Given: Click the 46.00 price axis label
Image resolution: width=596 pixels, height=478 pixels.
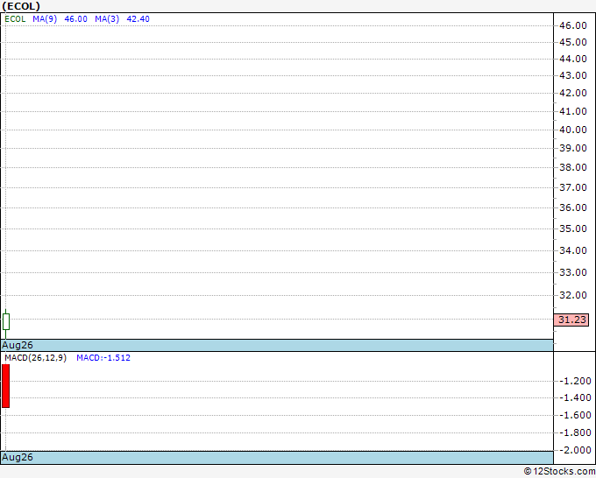Looking at the screenshot, I should coord(573,25).
